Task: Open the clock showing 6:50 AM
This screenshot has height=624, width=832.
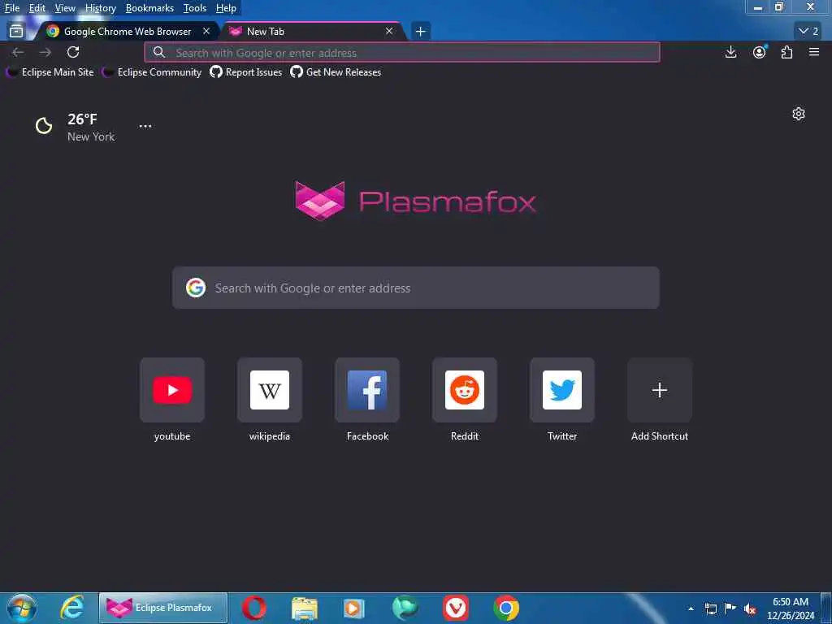Action: 791,609
